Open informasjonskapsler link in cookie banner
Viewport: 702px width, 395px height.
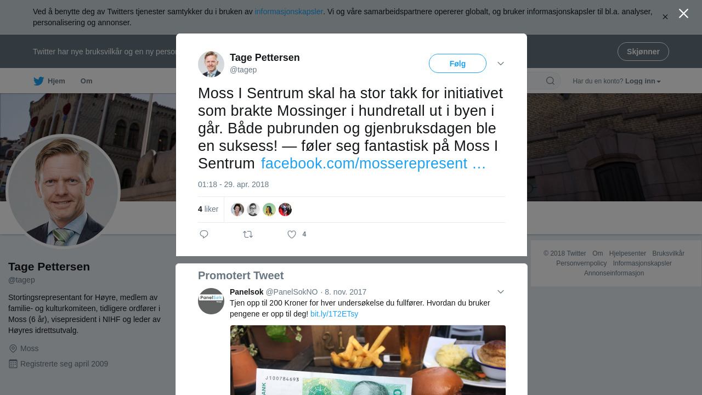click(x=289, y=12)
